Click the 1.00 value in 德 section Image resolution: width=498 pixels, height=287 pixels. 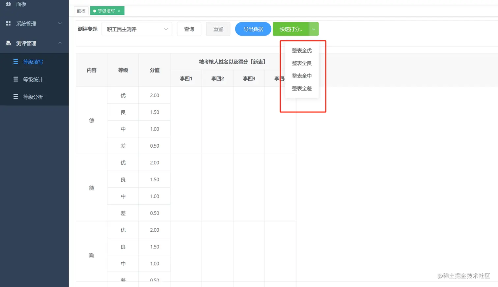point(154,129)
